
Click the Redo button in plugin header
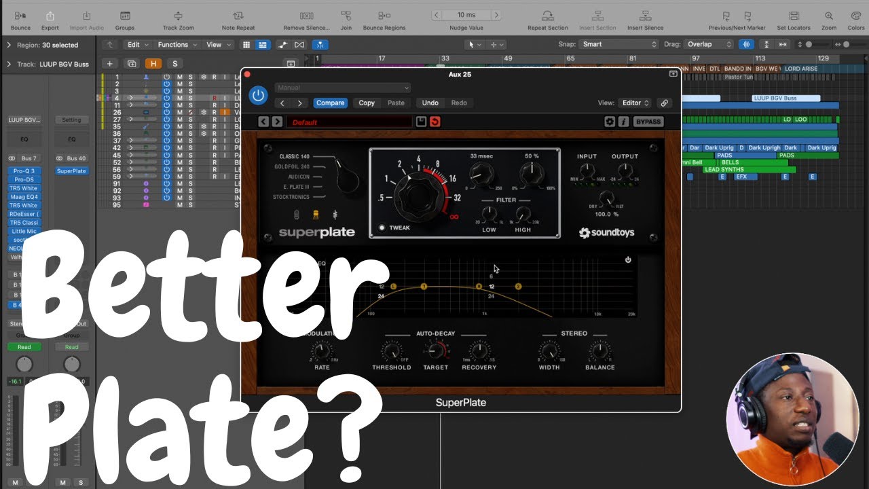click(459, 103)
